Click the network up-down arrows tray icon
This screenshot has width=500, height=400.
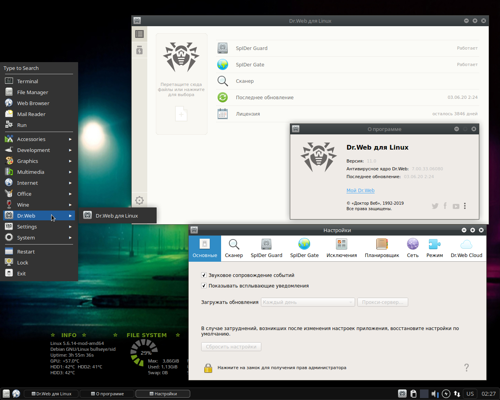click(x=457, y=394)
